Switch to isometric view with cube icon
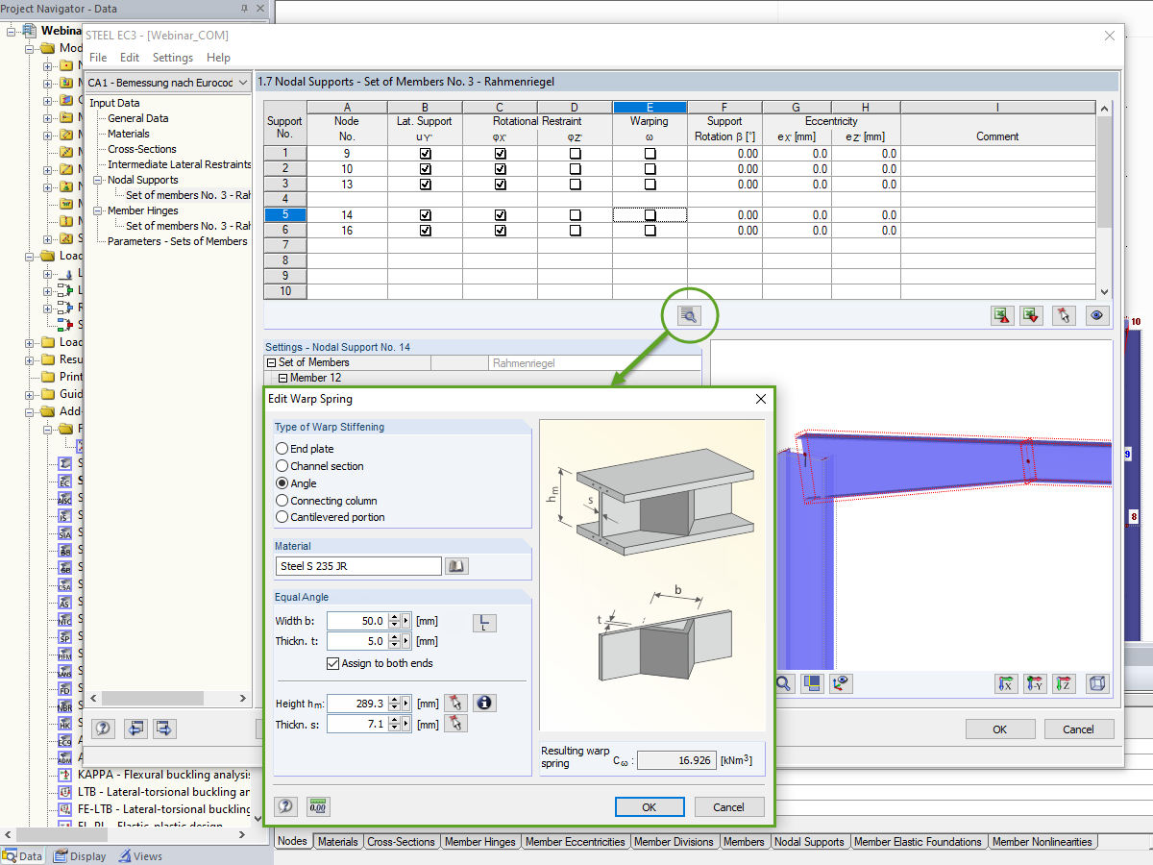The width and height of the screenshot is (1153, 865). coord(1096,683)
